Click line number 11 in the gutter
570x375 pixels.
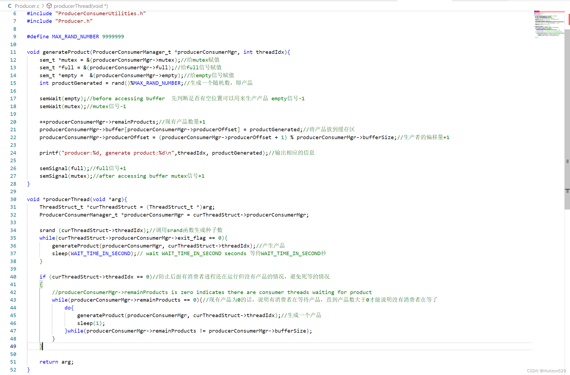pos(13,52)
